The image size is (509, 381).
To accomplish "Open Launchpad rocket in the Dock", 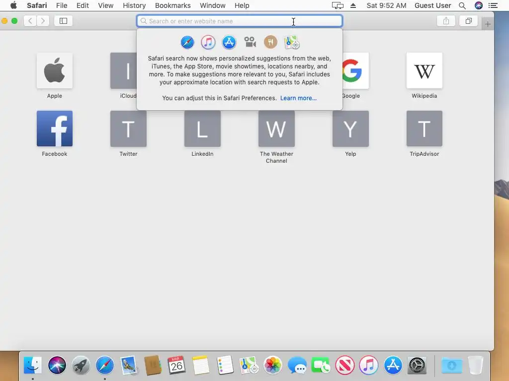I will [x=81, y=365].
